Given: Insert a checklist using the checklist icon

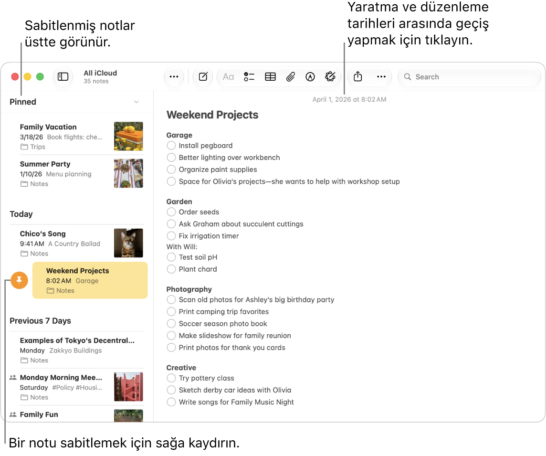Looking at the screenshot, I should 249,77.
